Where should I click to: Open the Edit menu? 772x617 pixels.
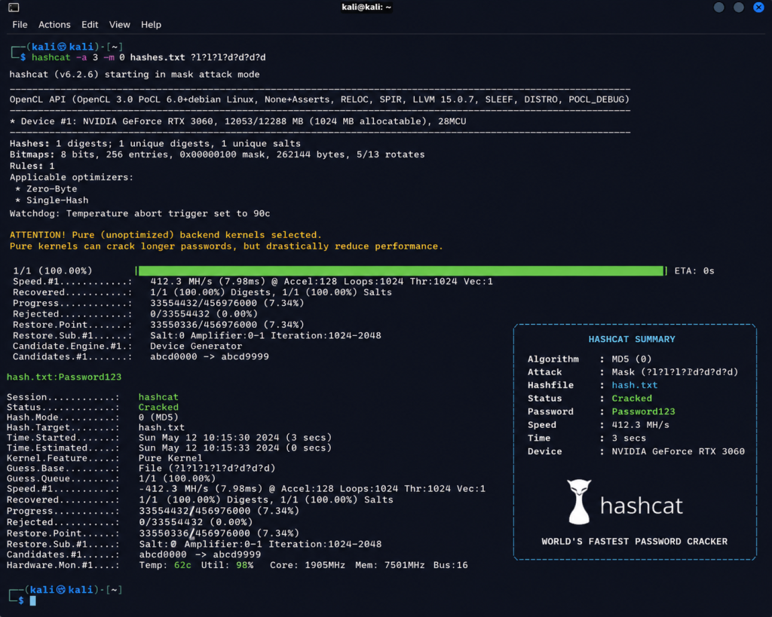(90, 25)
